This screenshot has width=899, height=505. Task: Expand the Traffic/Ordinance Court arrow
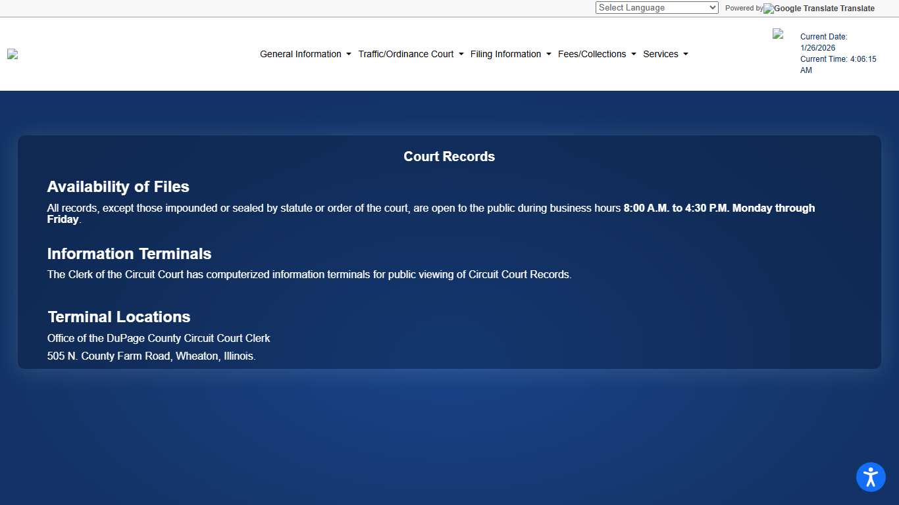[x=461, y=54]
